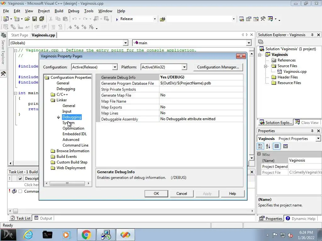Click the Toolbox hammer toolbar icon

(x=263, y=19)
